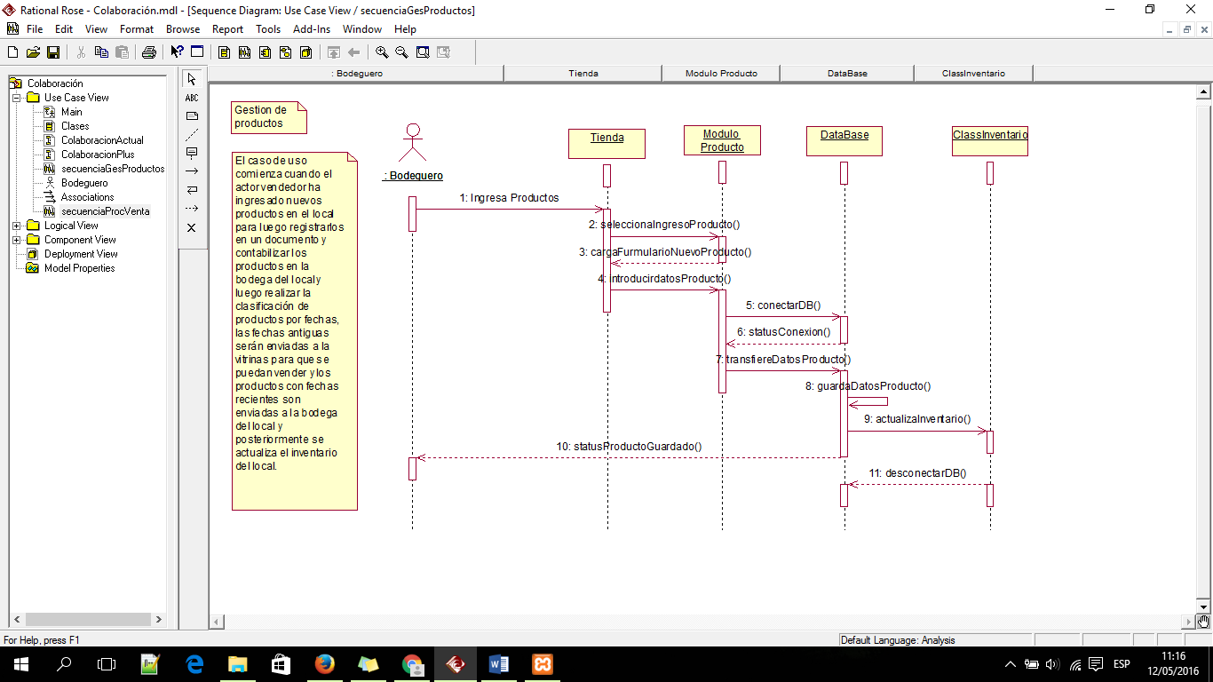The image size is (1213, 682).
Task: Select the Return Message dashed arrow tool
Action: 192,209
